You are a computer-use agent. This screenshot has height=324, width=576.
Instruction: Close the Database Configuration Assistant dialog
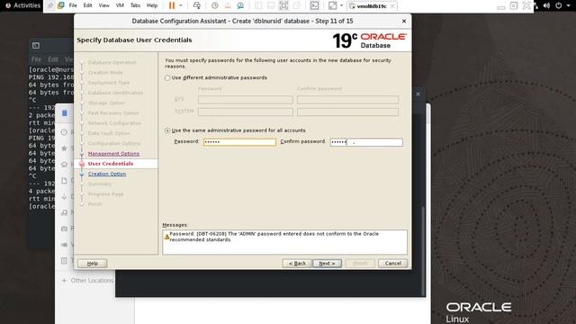point(404,22)
